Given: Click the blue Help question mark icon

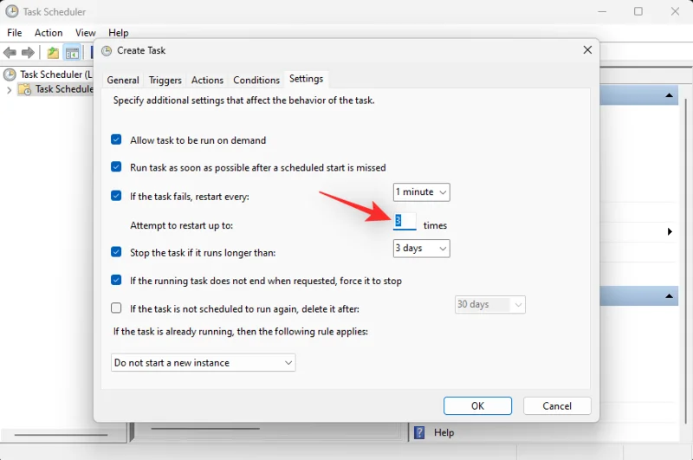Looking at the screenshot, I should click(x=419, y=432).
